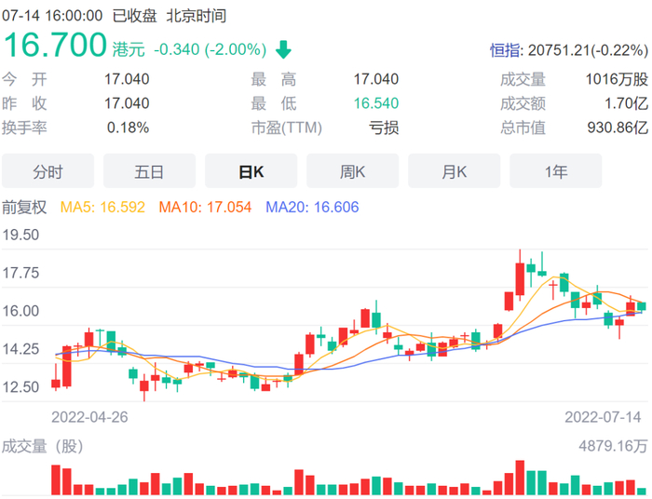
Task: Click the 今开 value 17.040
Action: [x=127, y=79]
